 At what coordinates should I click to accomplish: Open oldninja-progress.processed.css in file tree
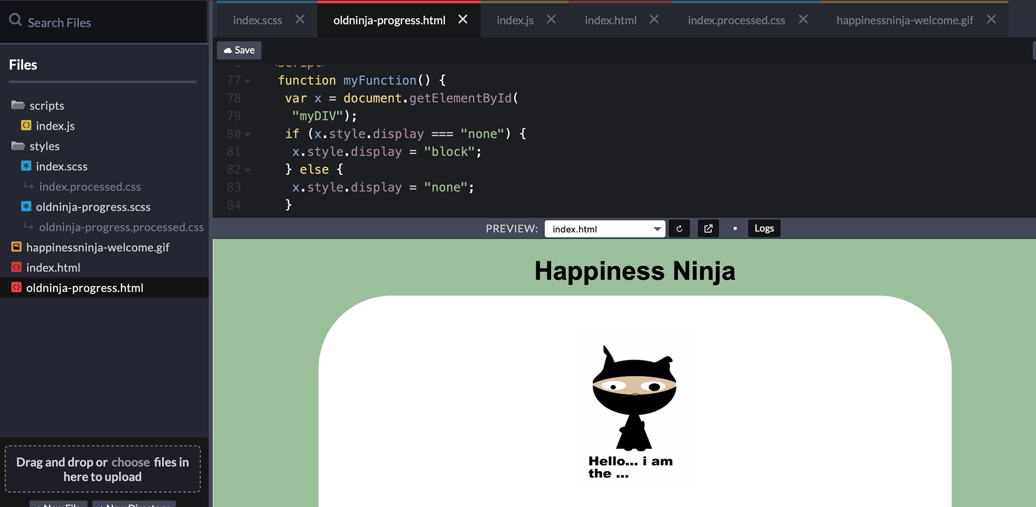(x=121, y=227)
